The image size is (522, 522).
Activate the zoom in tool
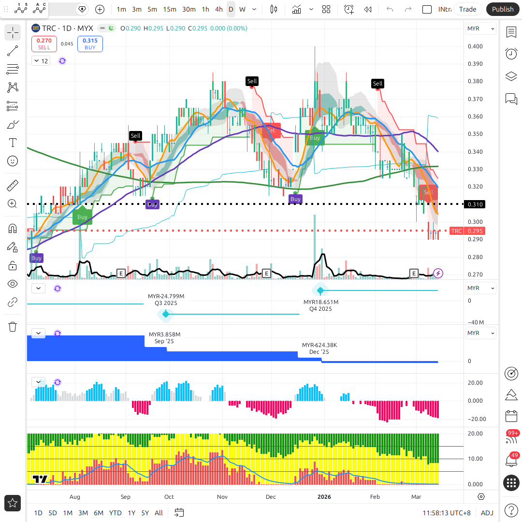click(13, 204)
